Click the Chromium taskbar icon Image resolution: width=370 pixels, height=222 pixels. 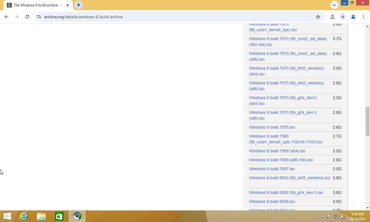(77, 216)
